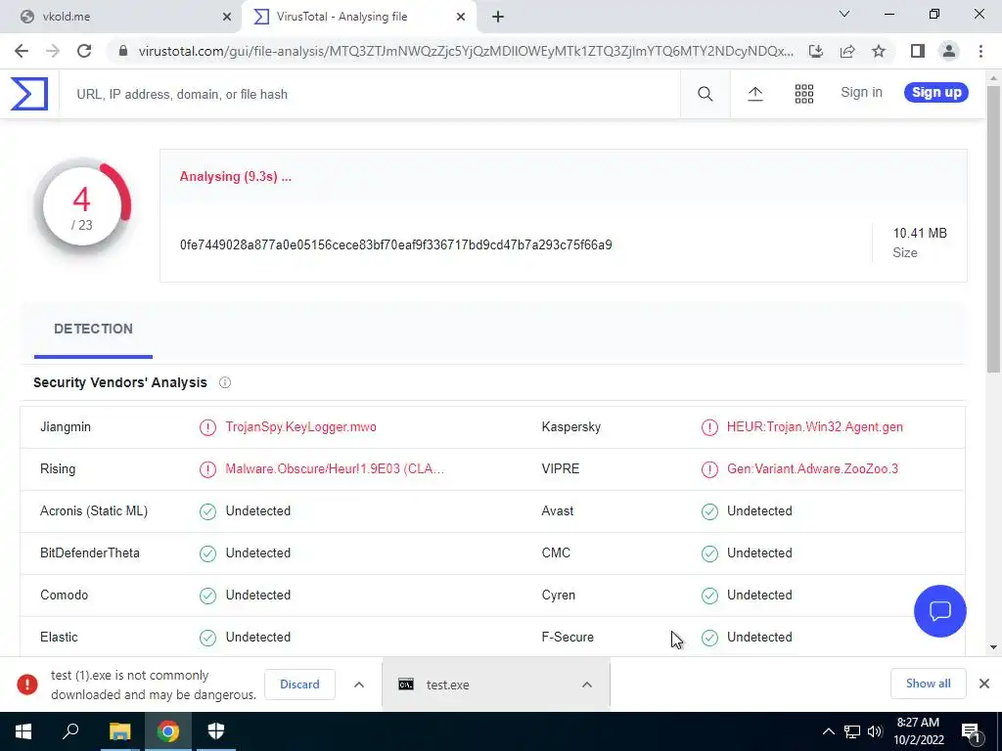Open a new browser tab

click(x=498, y=17)
